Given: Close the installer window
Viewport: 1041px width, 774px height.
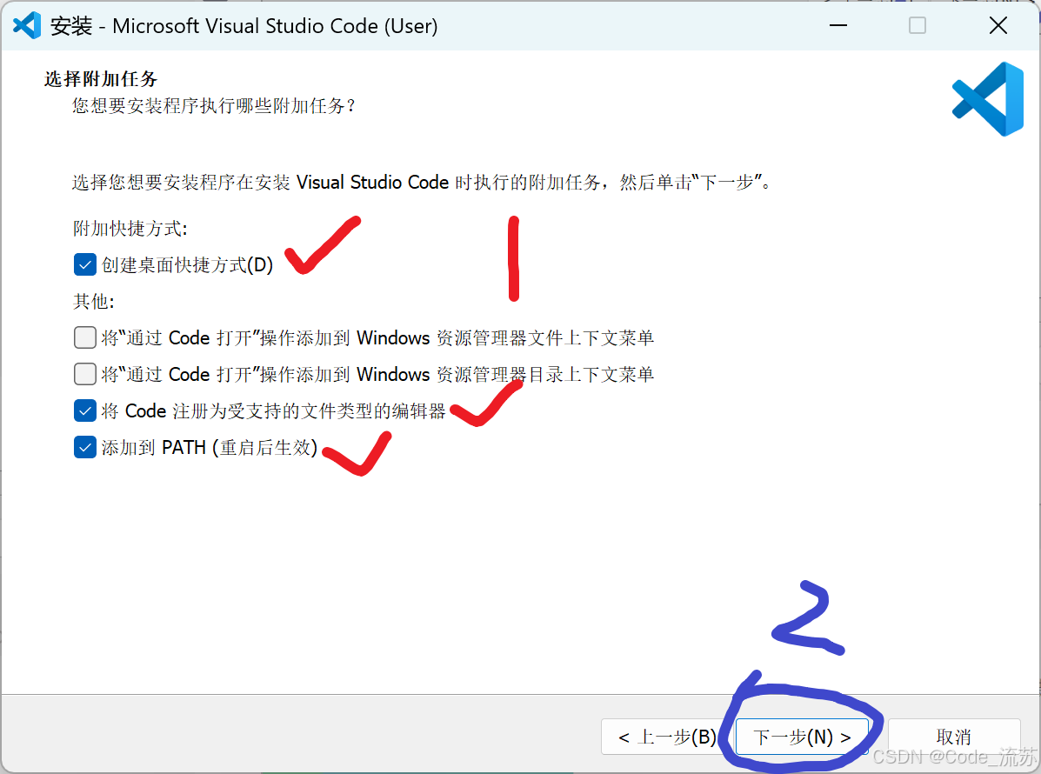Looking at the screenshot, I should pyautogui.click(x=998, y=26).
